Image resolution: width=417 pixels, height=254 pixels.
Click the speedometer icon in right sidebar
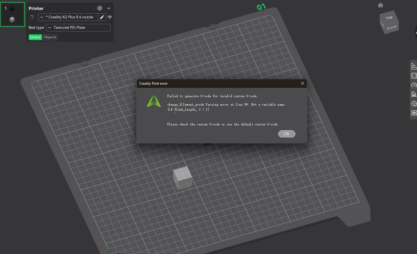click(414, 85)
